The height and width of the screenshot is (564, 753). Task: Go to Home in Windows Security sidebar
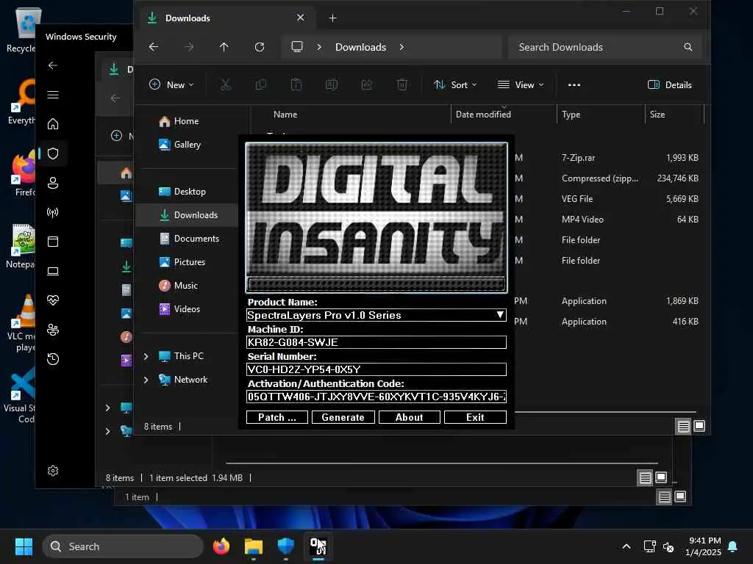[x=53, y=123]
